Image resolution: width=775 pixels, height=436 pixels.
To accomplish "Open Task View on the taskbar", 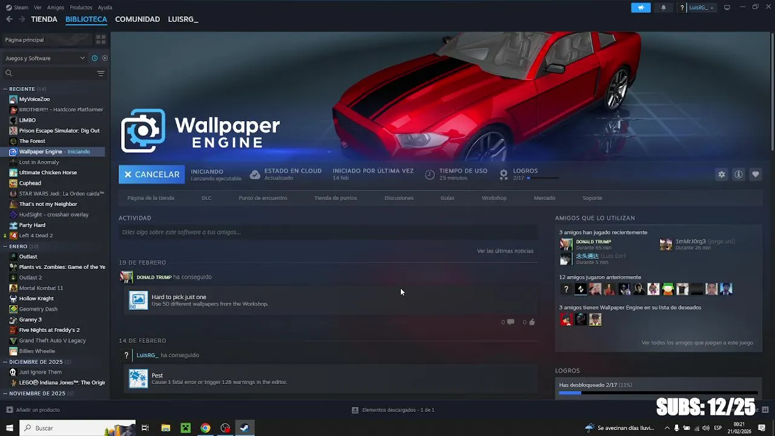I will point(145,428).
